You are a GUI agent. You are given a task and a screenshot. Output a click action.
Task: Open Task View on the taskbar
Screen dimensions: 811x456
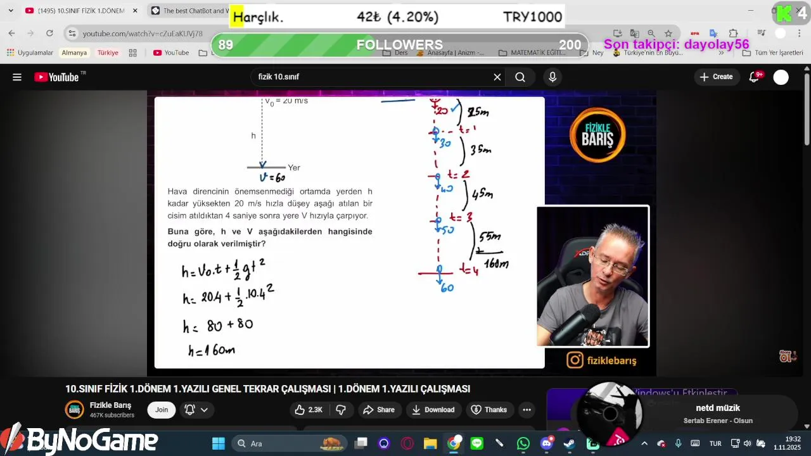coord(361,443)
